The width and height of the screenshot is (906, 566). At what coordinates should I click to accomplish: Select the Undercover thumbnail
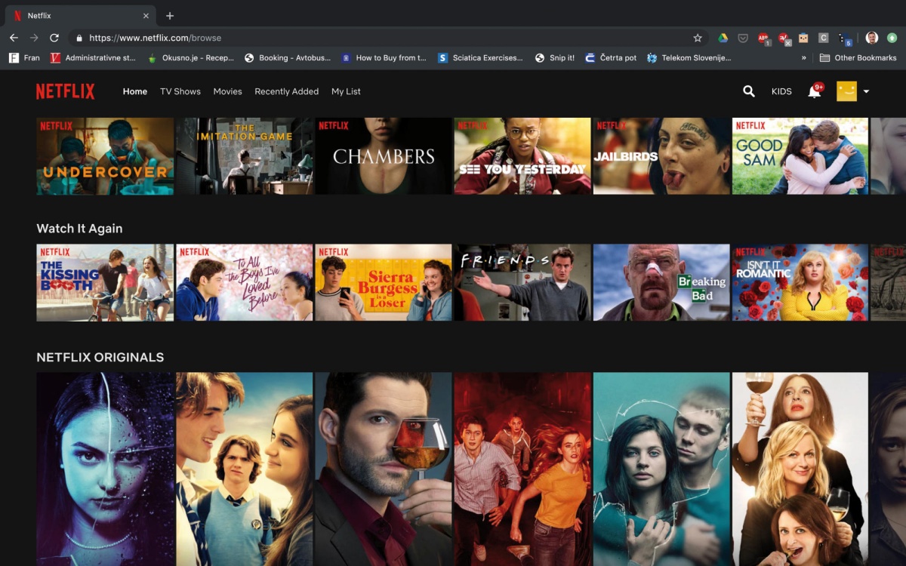coord(105,156)
